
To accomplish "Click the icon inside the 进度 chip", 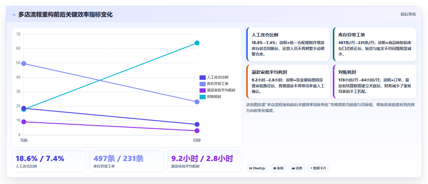I will 293,168.
